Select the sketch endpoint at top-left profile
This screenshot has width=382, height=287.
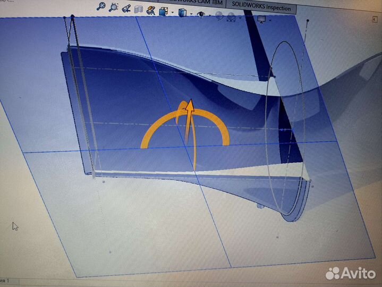[x=65, y=18]
